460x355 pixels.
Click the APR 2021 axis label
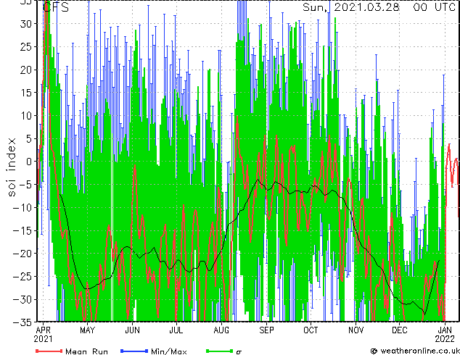pyautogui.click(x=43, y=335)
